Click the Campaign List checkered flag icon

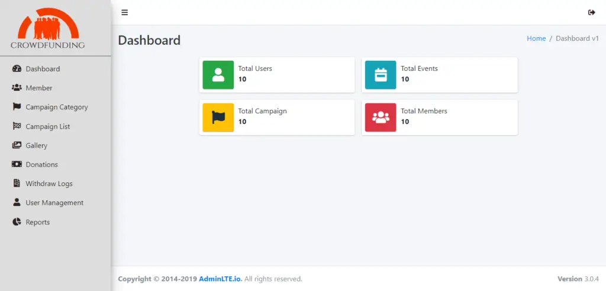tap(17, 126)
